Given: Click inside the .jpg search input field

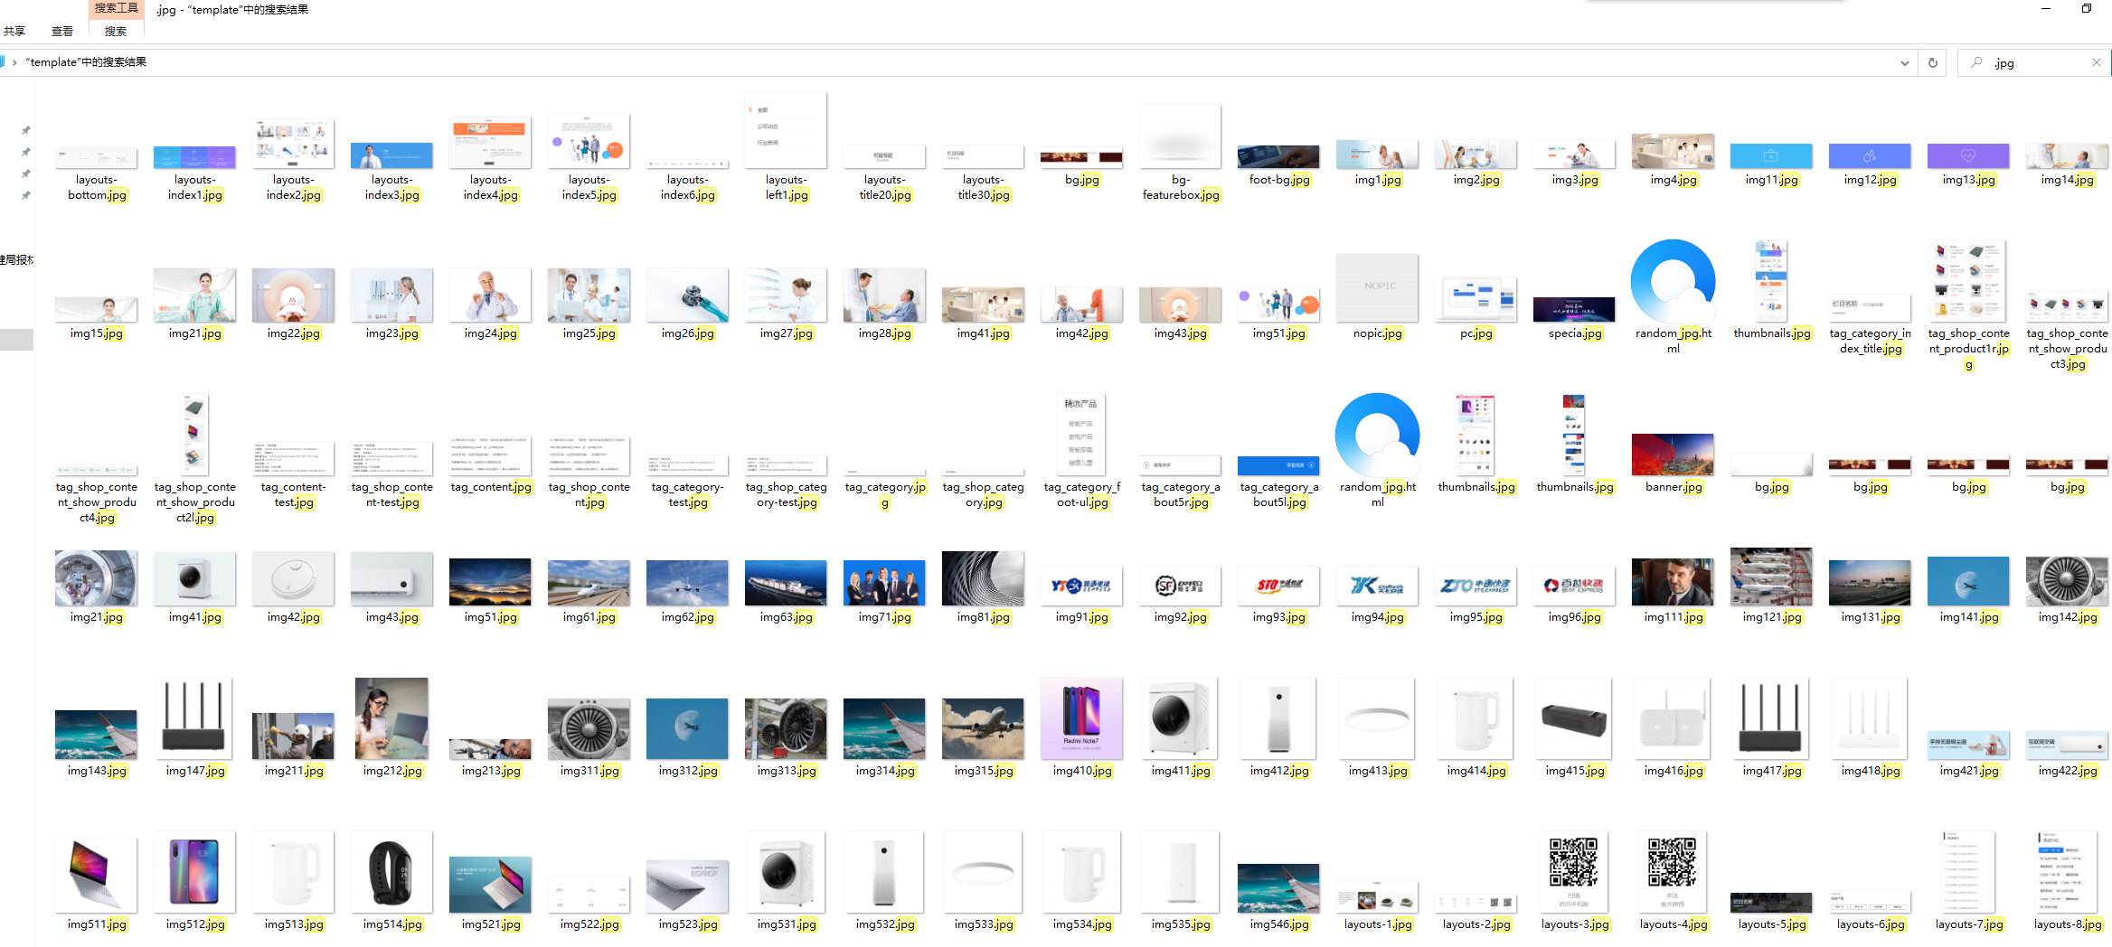Looking at the screenshot, I should click(x=2025, y=62).
